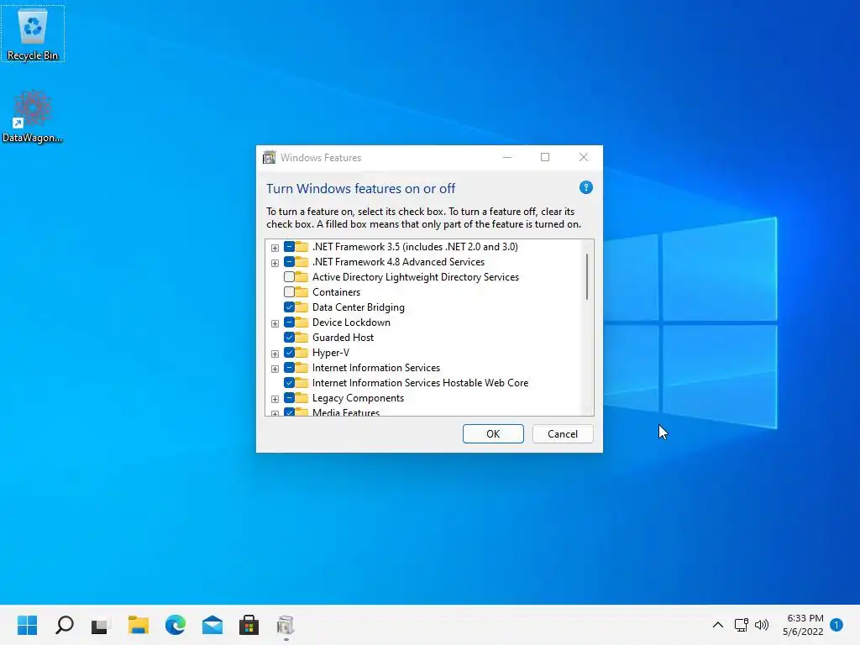860x645 pixels.
Task: Open the notification center badge
Action: (836, 625)
